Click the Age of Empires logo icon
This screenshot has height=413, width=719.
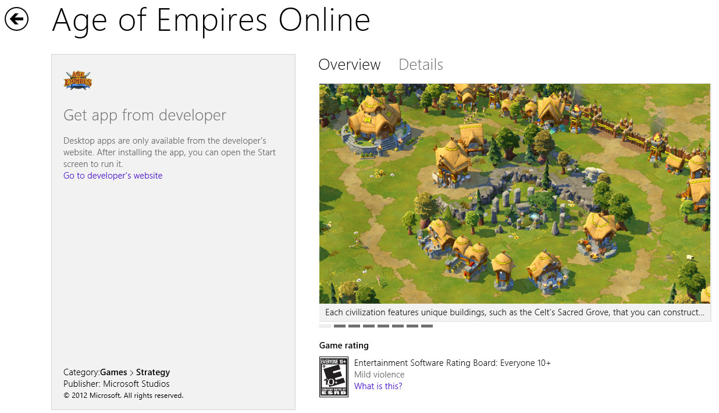tap(77, 80)
